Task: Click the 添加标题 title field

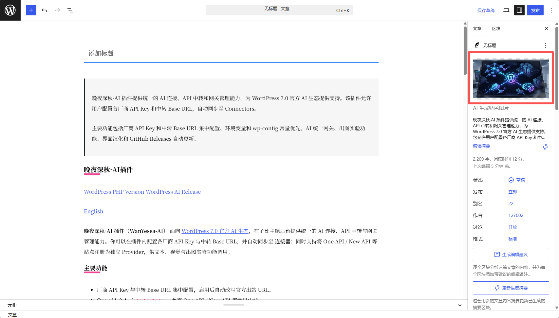Action: [231, 53]
